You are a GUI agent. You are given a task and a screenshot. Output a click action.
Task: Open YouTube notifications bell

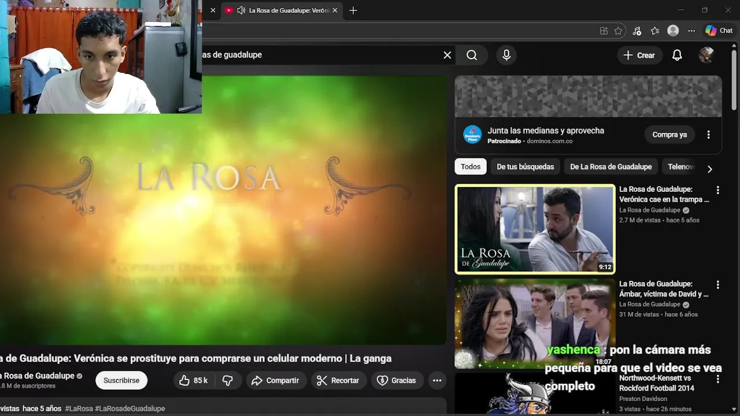(677, 55)
